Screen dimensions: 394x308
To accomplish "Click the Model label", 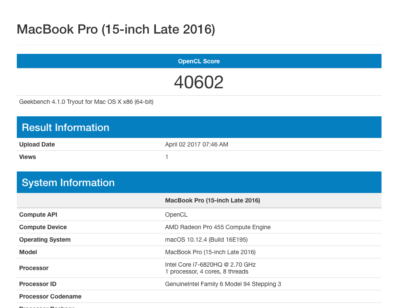I will click(x=28, y=252).
